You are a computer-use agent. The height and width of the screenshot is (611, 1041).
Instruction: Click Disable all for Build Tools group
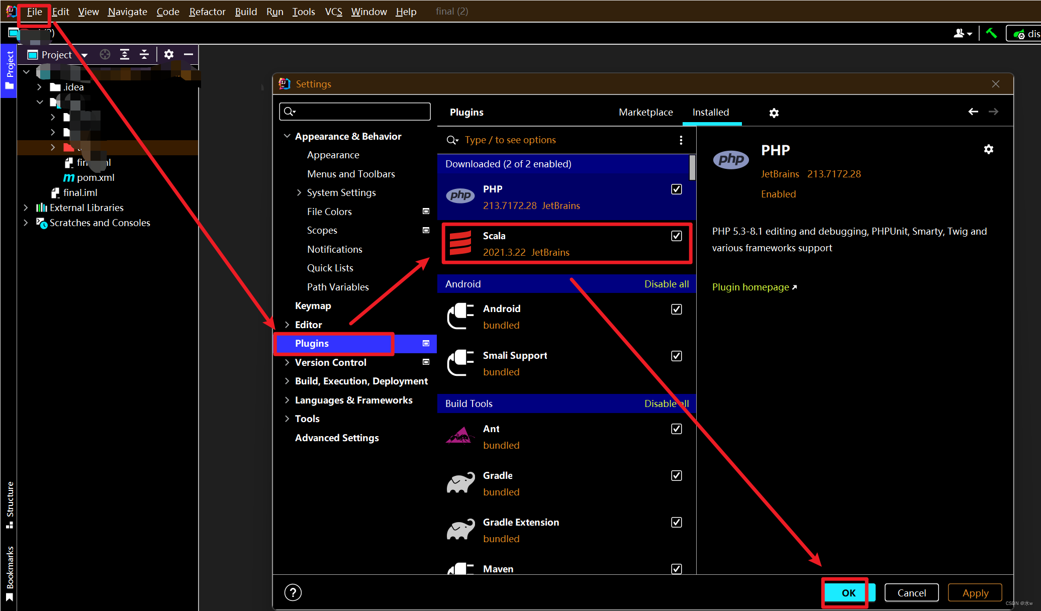click(667, 403)
